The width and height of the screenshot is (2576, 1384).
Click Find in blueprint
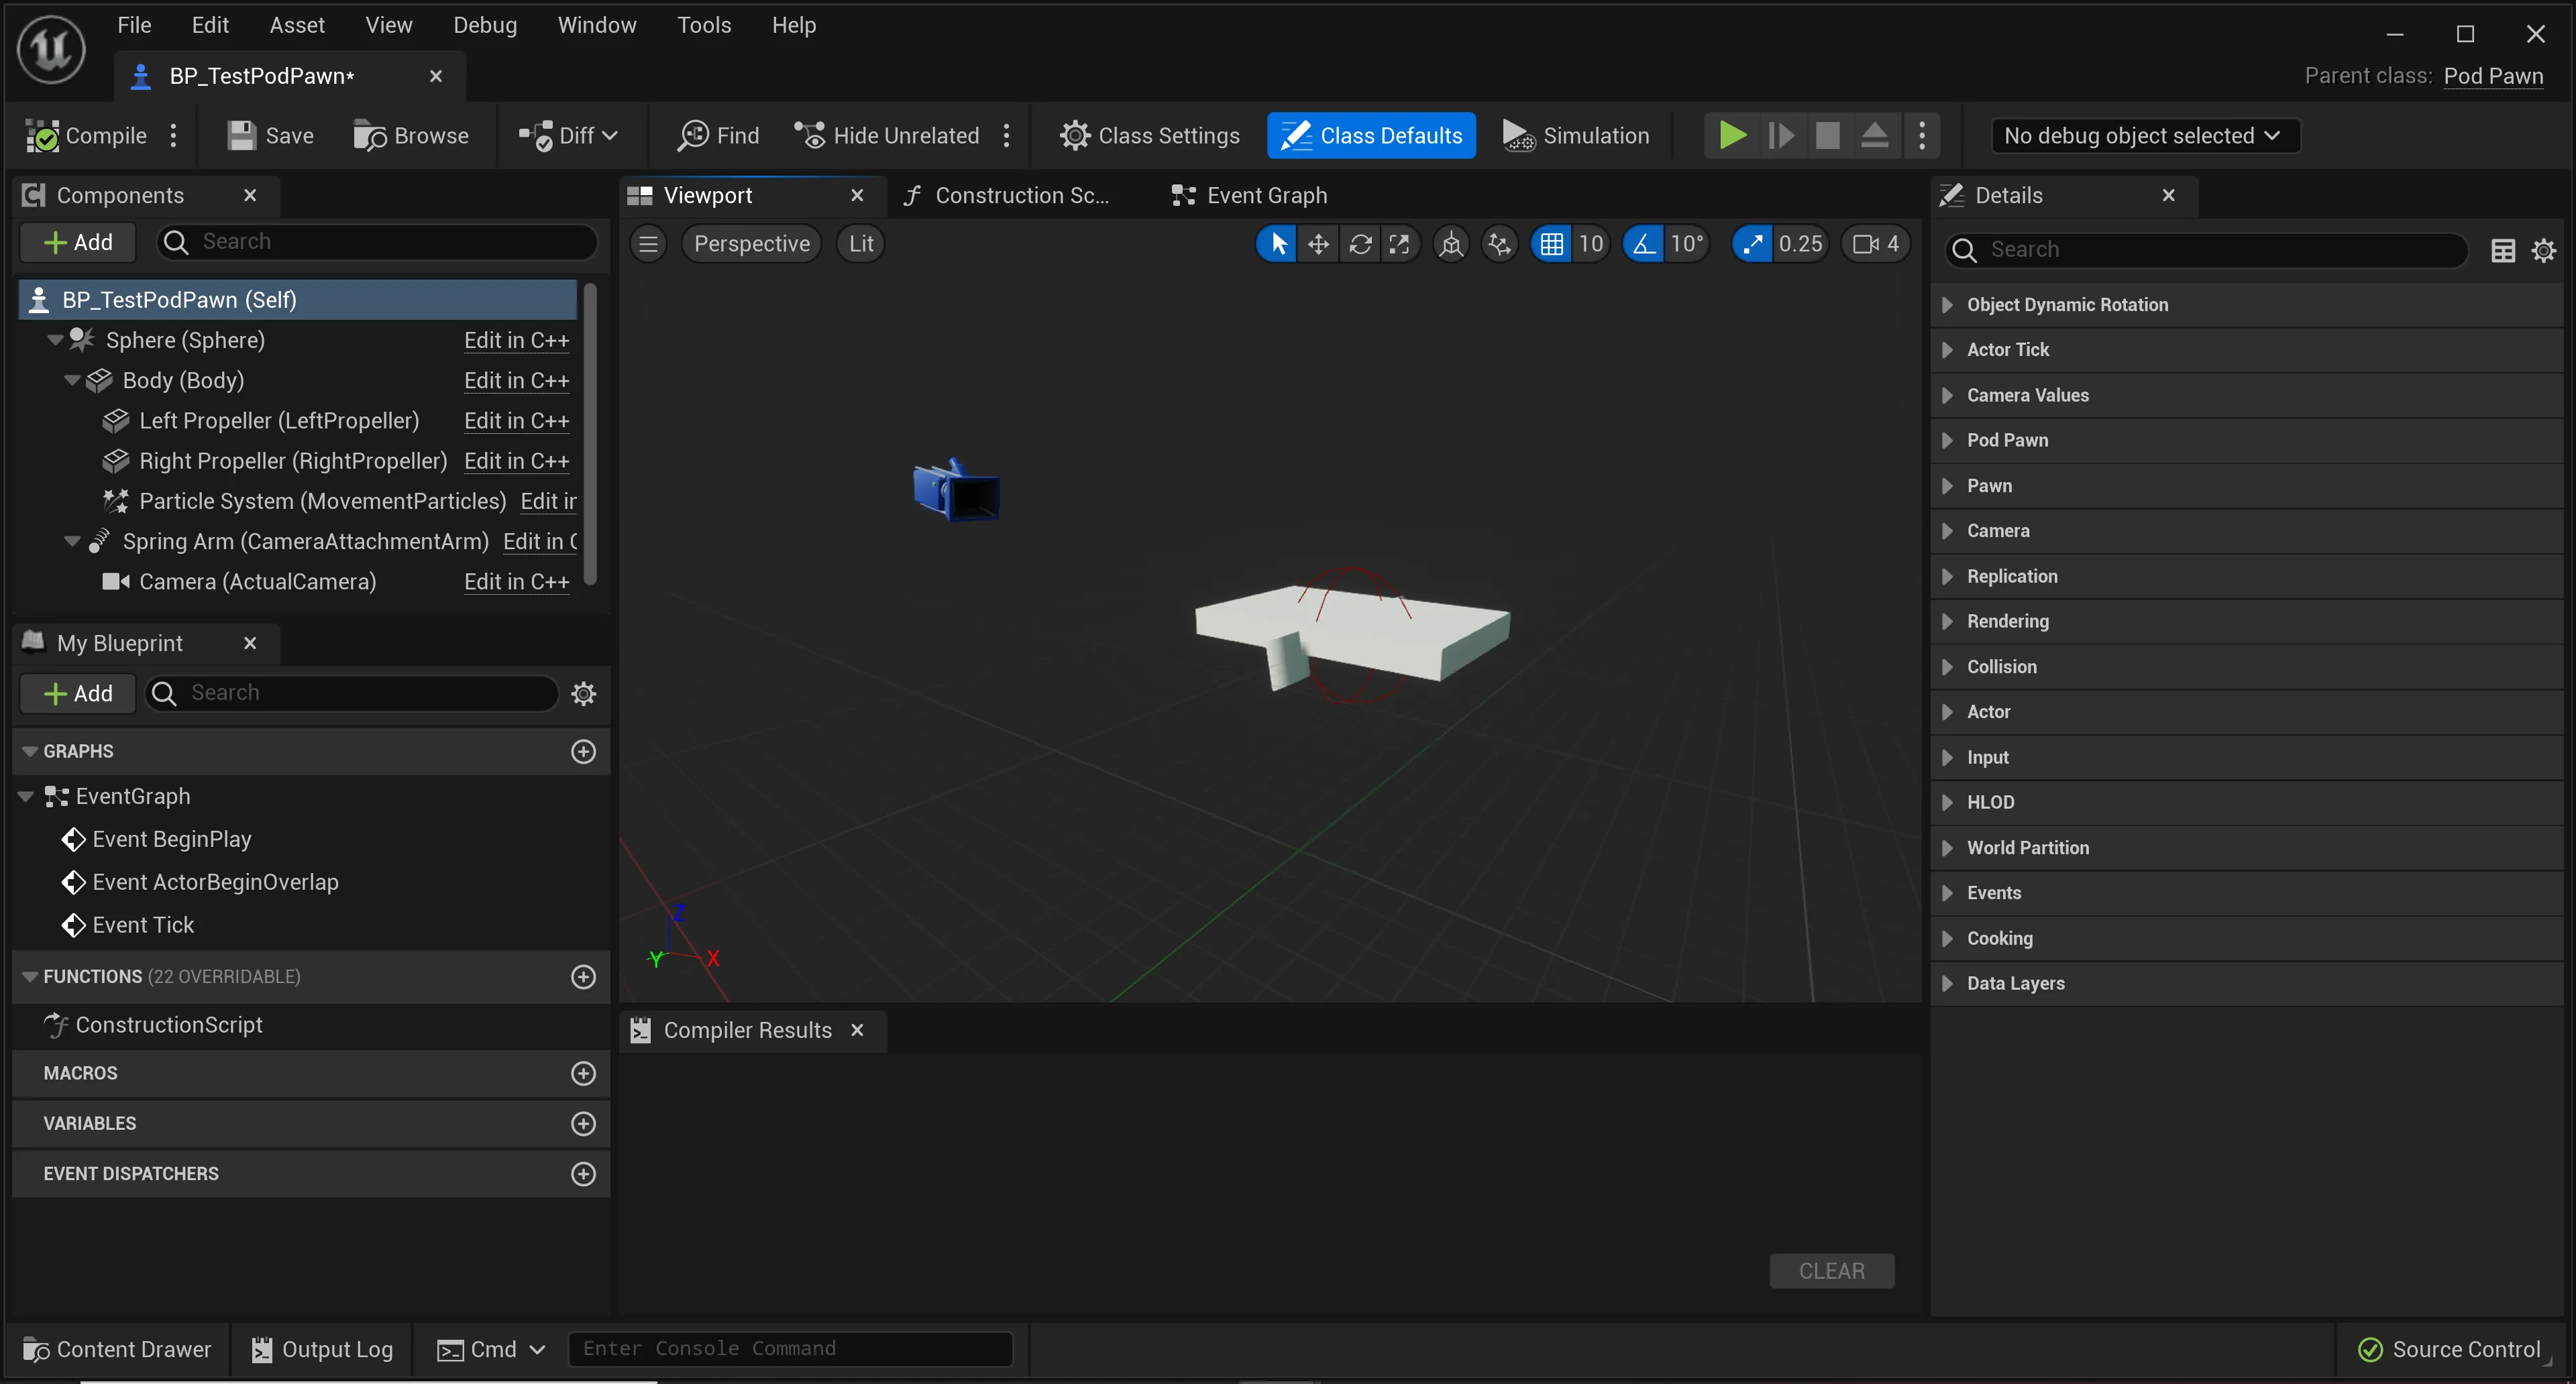(718, 136)
